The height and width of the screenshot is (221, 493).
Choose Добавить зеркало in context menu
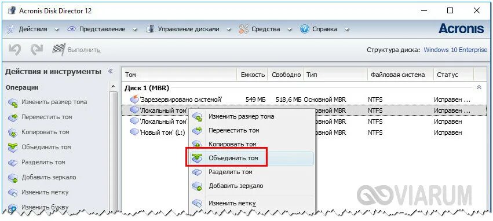pos(251,186)
